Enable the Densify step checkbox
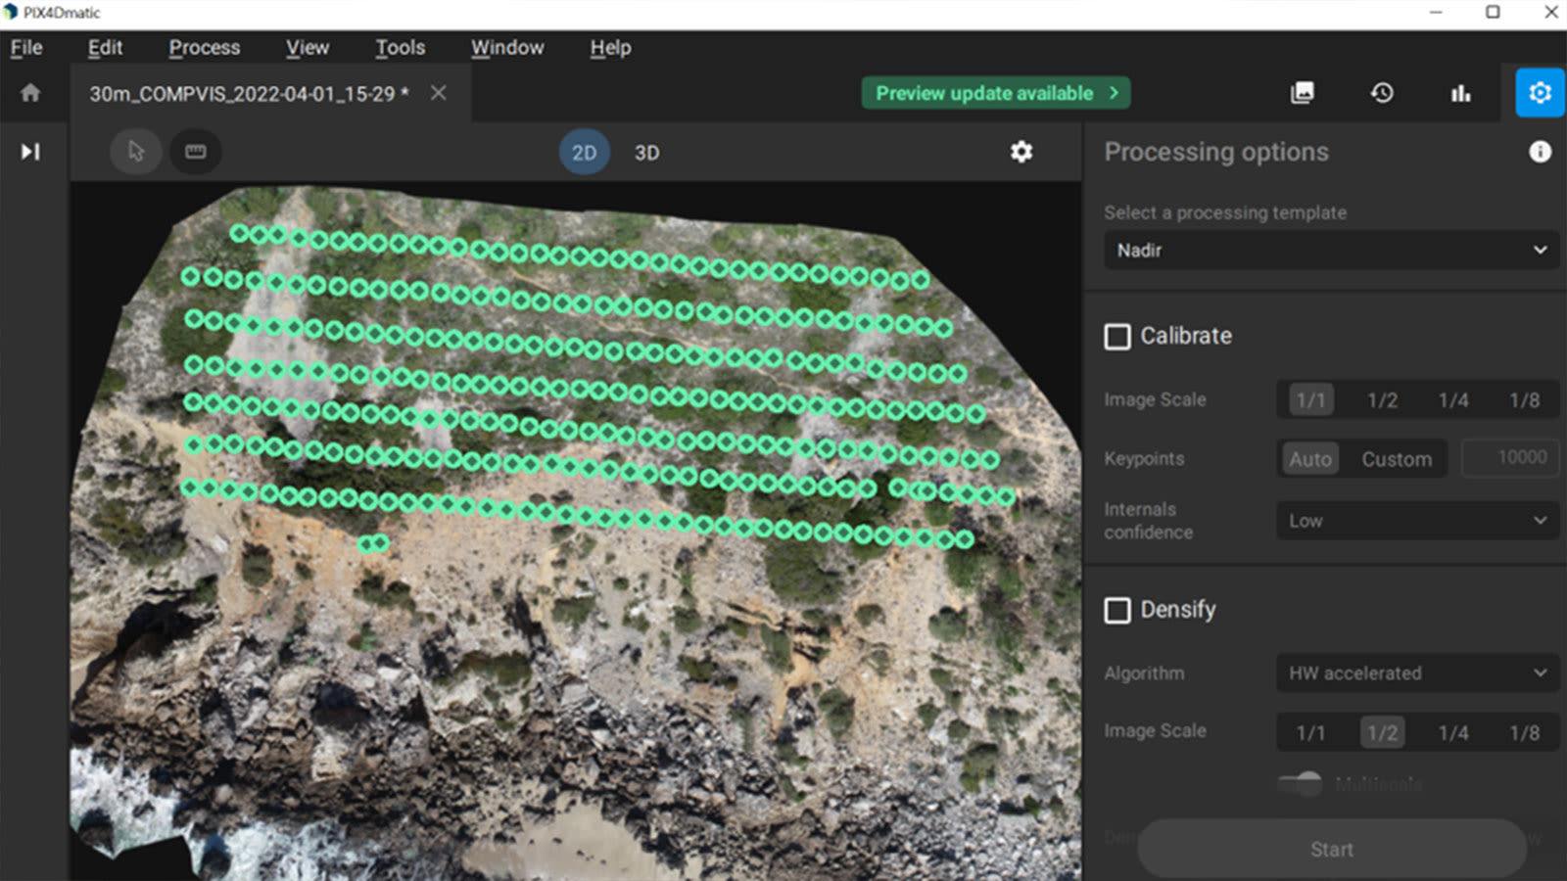The image size is (1567, 881). [x=1116, y=610]
